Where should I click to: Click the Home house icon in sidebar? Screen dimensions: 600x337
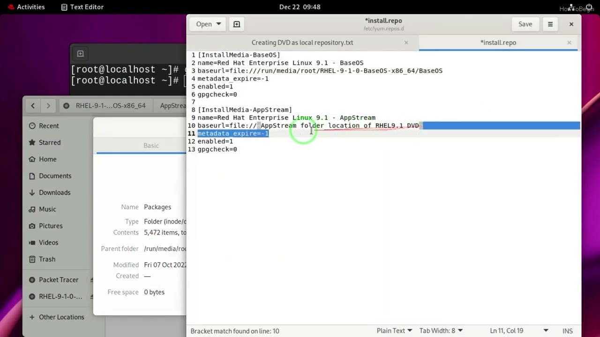click(x=32, y=159)
